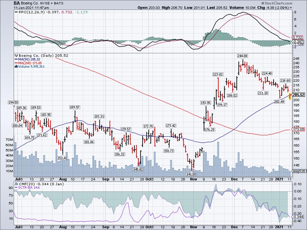Click the BA ticker symbol in header
This screenshot has height=230, width=307.
click(16, 3)
